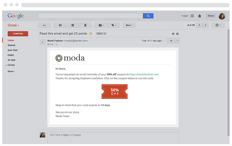The width and height of the screenshot is (232, 146).
Task: Show details arrow next to 'to me'
Action: (57, 44)
